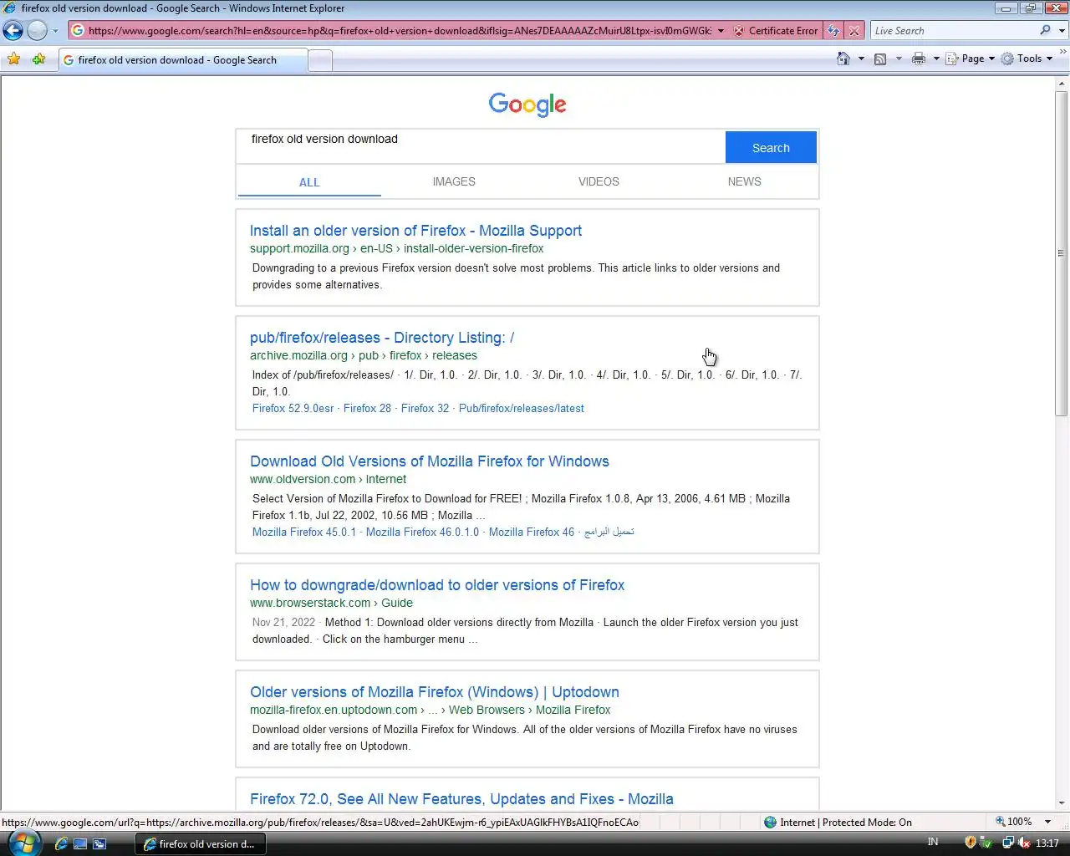Go back with the Back arrow button
This screenshot has width=1070, height=856.
[13, 31]
